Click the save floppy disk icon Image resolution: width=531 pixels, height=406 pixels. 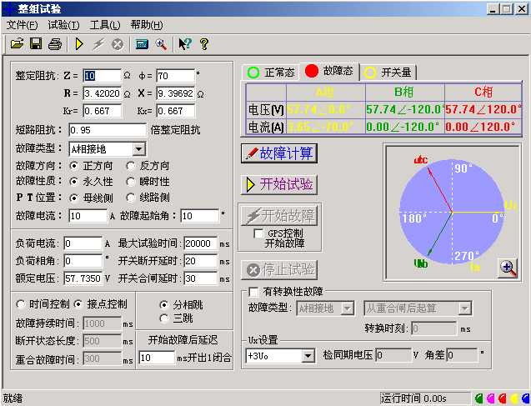36,43
